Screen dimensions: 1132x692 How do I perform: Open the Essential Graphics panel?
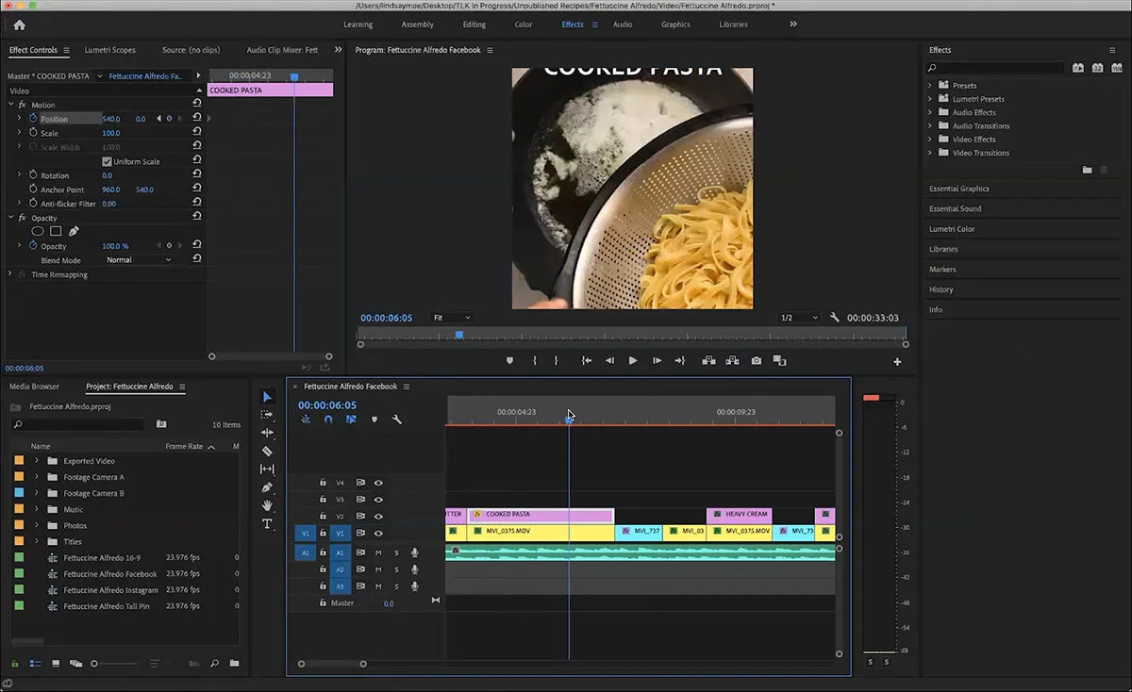(958, 189)
